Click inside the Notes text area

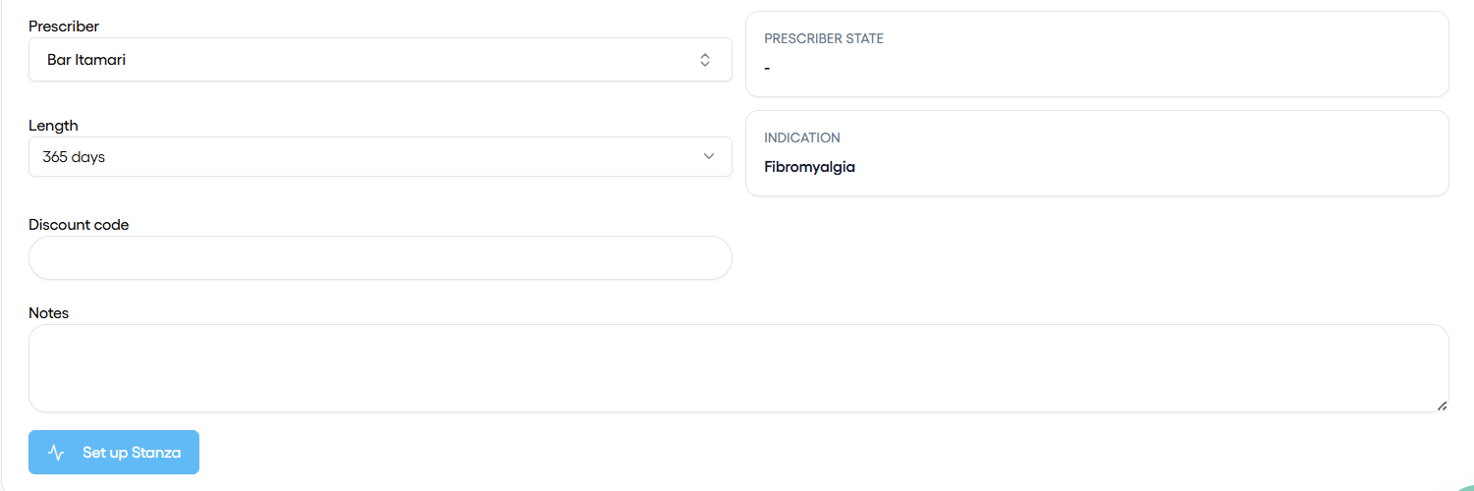tap(738, 368)
